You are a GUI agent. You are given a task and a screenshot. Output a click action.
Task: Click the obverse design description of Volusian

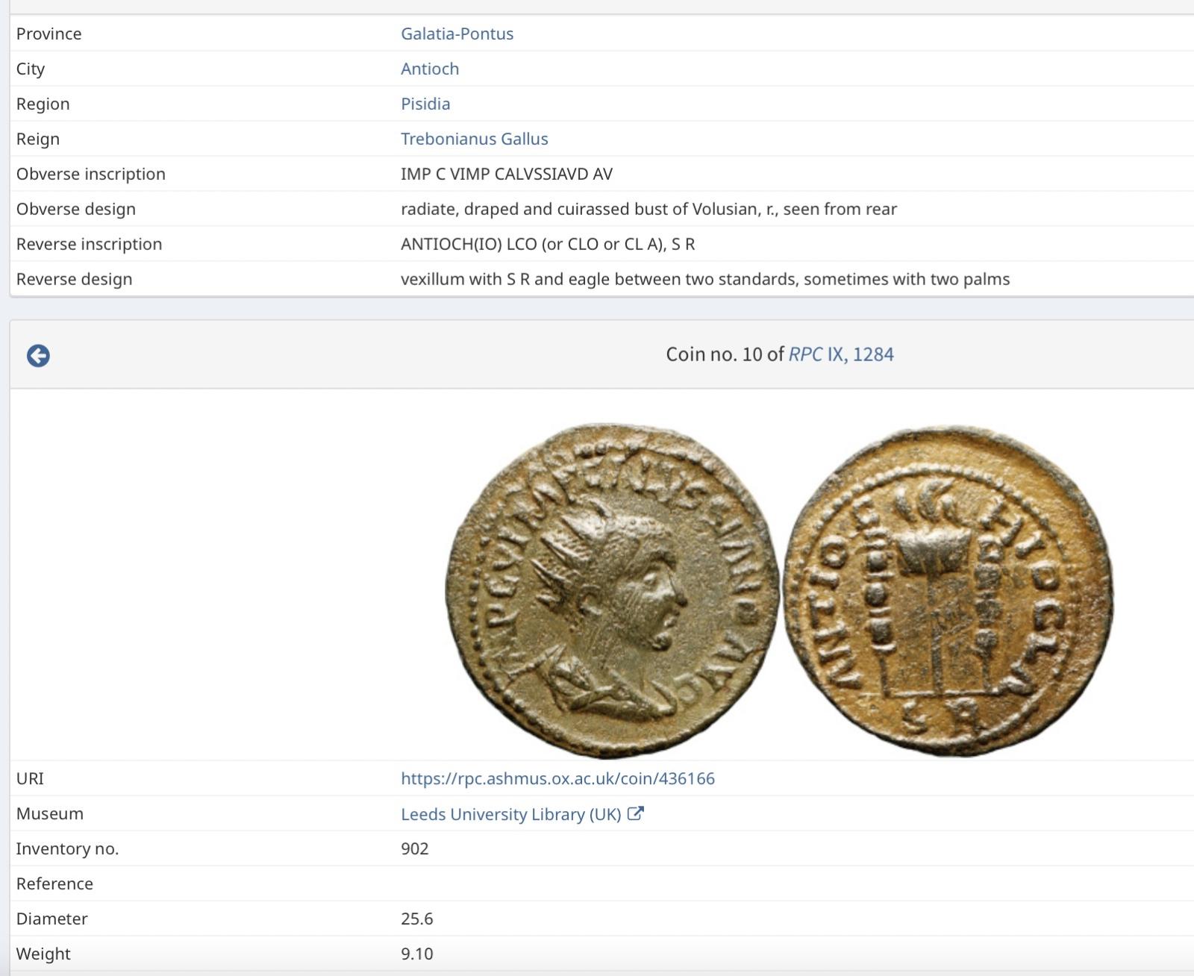coord(648,209)
